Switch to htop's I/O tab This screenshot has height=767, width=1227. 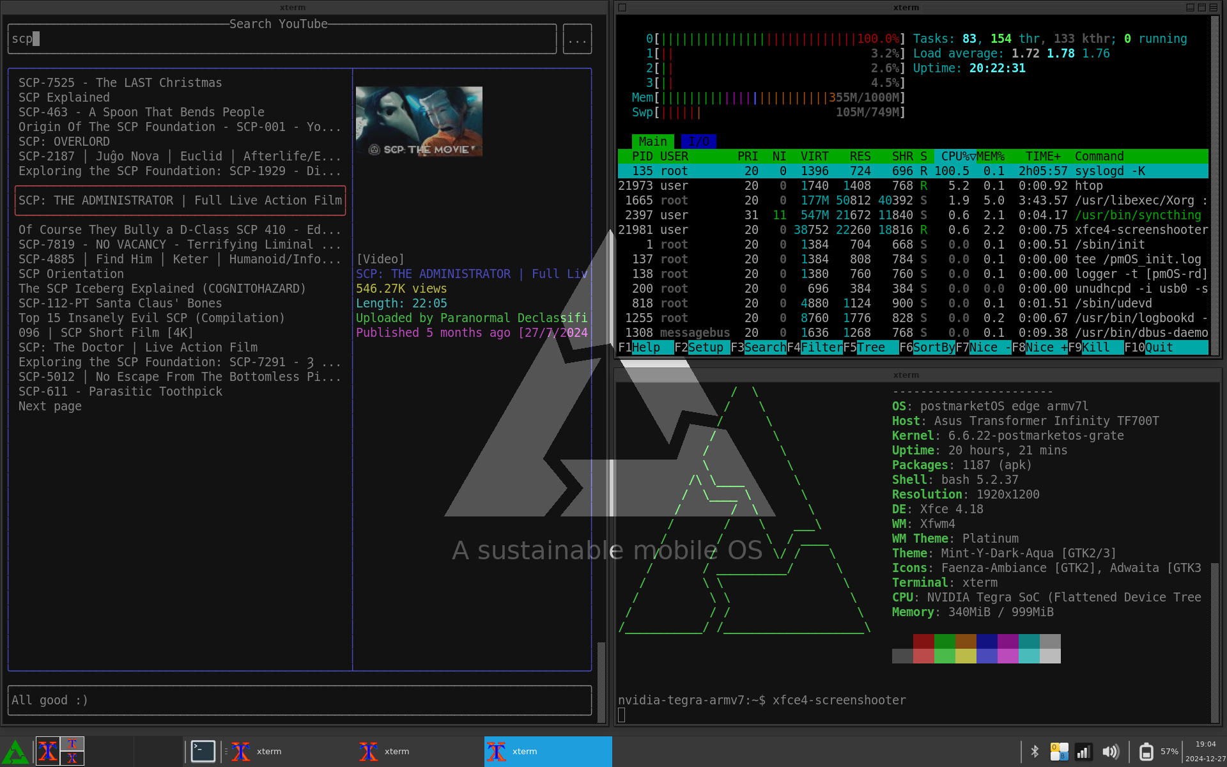tap(698, 141)
